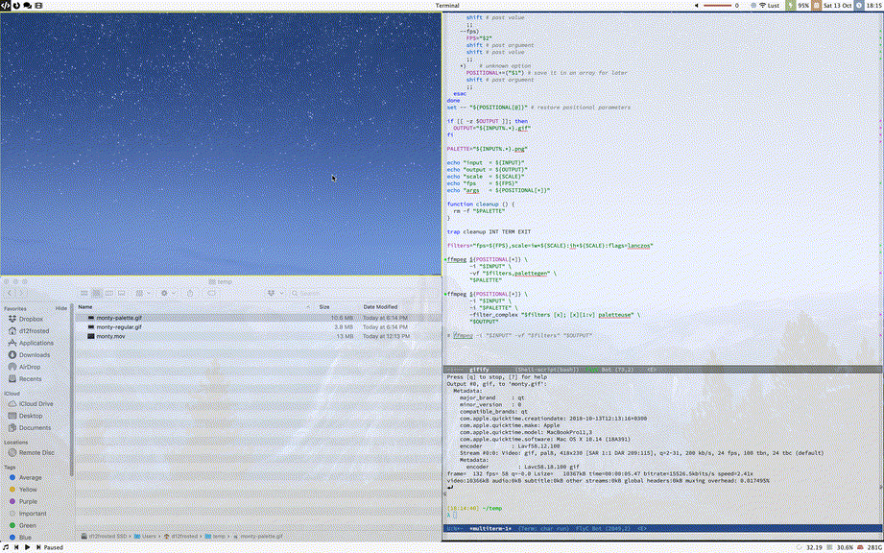Select the monty-regular.gif file

119,326
